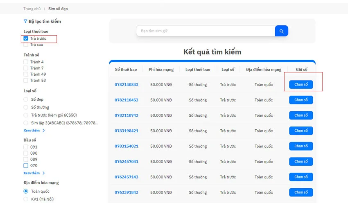Open phone number 0762457041 link
The width and height of the screenshot is (348, 203).
point(126,162)
